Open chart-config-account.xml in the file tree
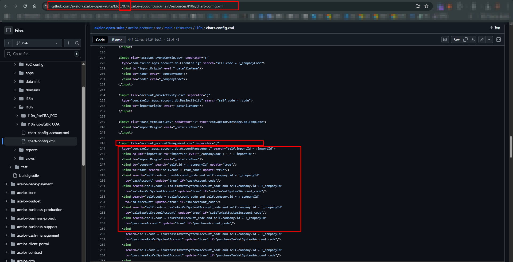Viewport: 513px width, 262px height. click(x=48, y=133)
